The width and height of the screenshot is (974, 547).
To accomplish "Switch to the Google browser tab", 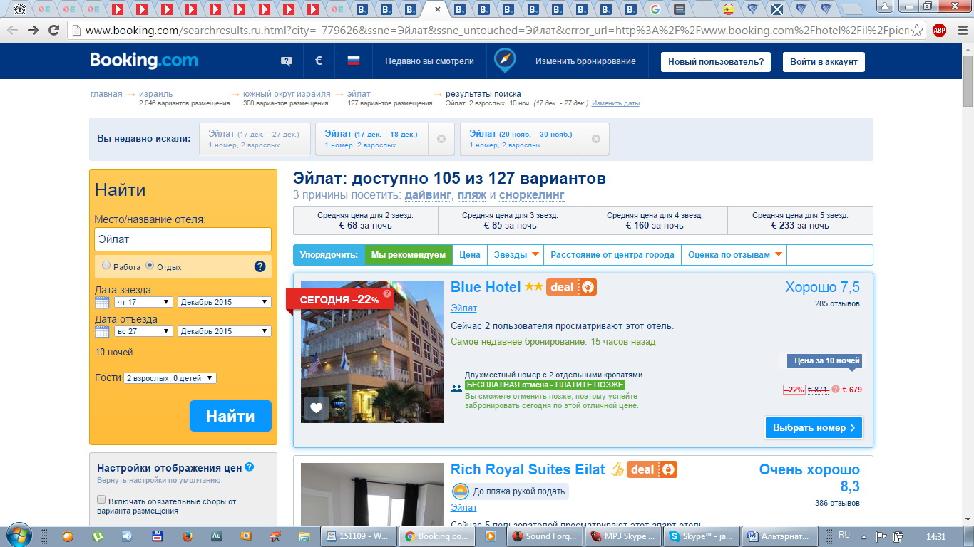I will point(656,9).
